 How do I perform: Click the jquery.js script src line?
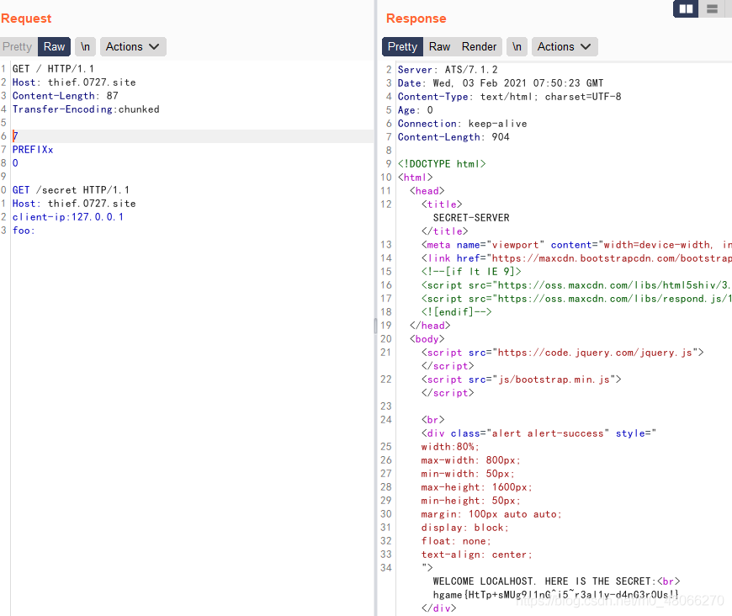coord(563,353)
